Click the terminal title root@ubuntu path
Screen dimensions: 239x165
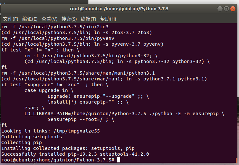(119, 9)
